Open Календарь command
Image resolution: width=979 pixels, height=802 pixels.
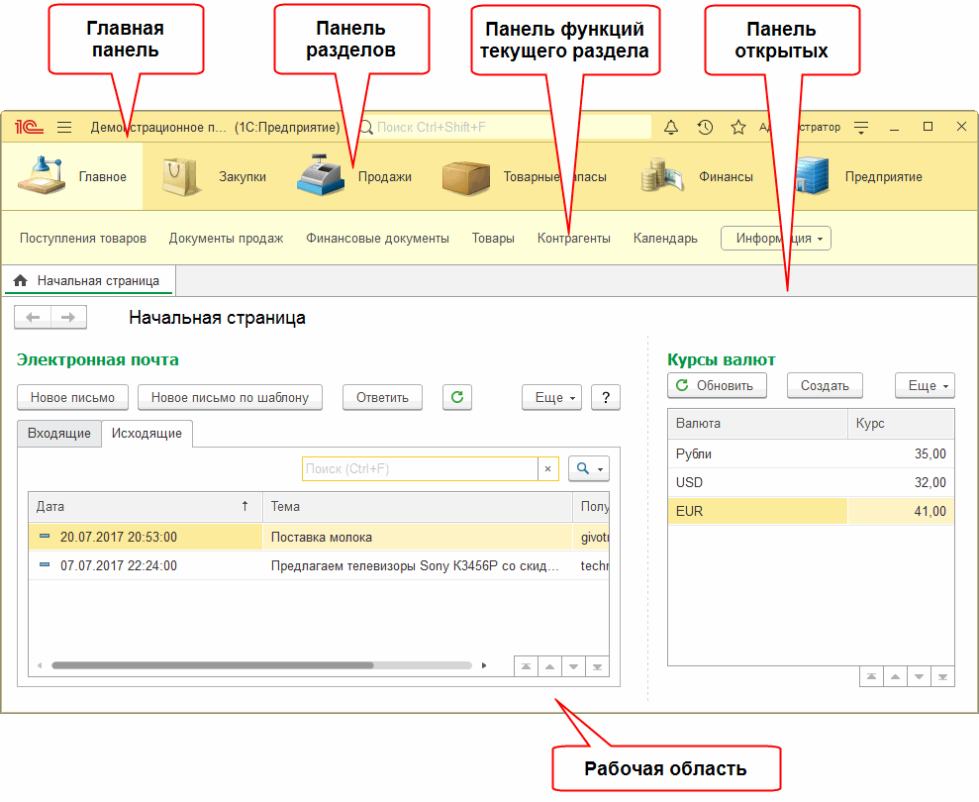point(665,238)
